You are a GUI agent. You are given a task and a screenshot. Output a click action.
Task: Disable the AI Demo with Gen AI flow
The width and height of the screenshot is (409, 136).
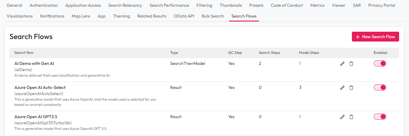click(380, 63)
